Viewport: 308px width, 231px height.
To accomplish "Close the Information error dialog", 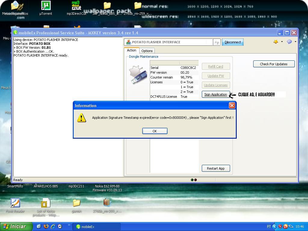I will (x=232, y=105).
